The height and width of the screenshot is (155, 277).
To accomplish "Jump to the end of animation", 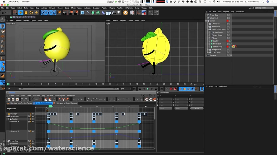I will click(161, 89).
